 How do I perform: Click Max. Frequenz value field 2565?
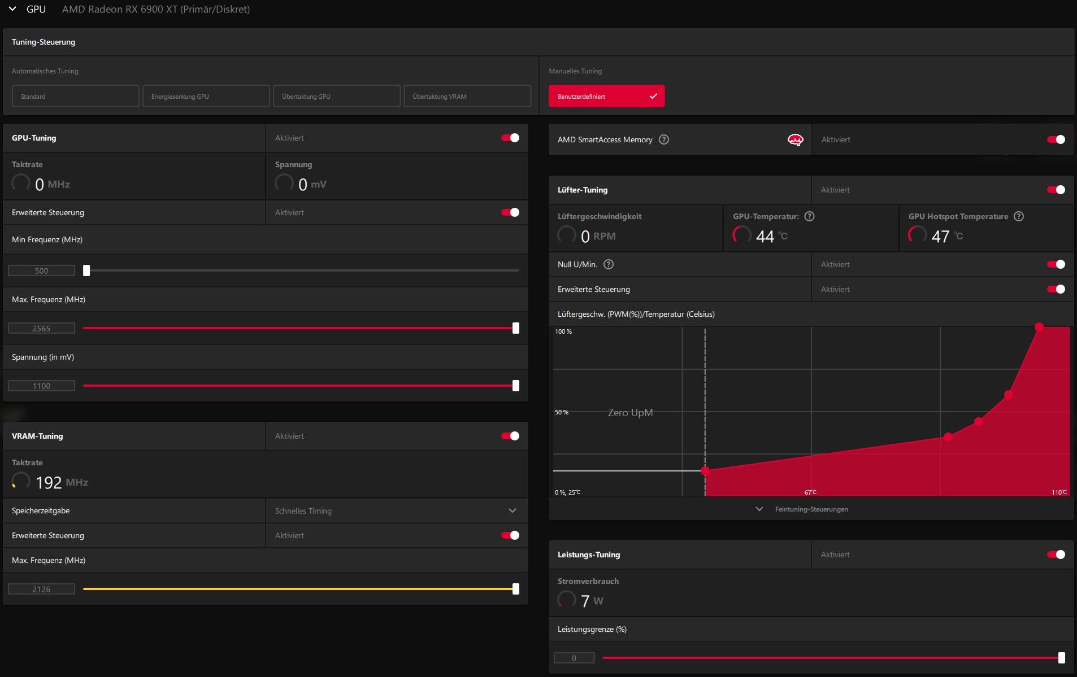(x=41, y=328)
